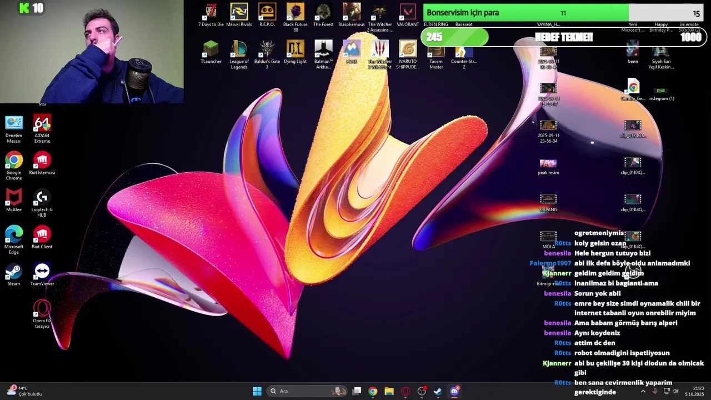This screenshot has height=400, width=711.
Task: Select the McAfee desktop icon
Action: point(14,201)
